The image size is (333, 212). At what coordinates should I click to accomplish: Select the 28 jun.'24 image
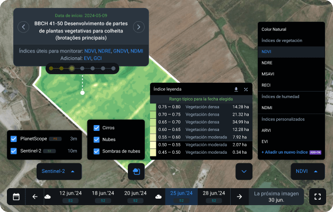coord(214,197)
